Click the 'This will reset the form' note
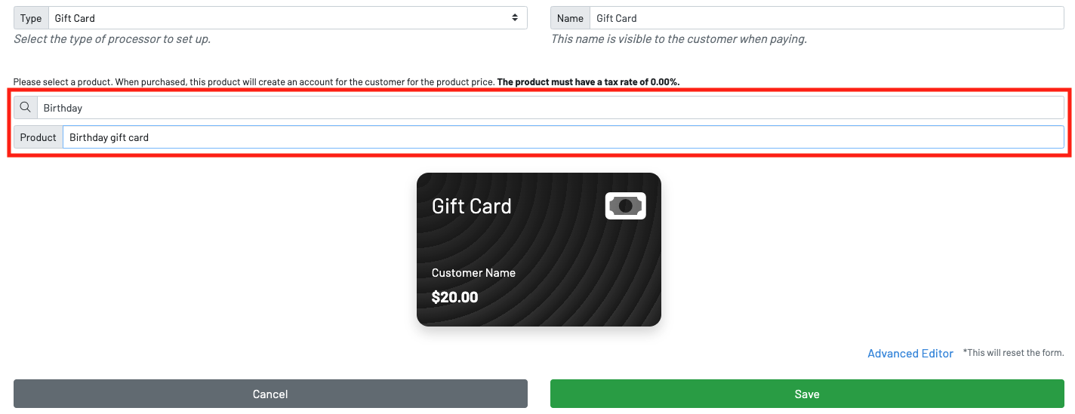The image size is (1075, 414). pyautogui.click(x=1013, y=353)
